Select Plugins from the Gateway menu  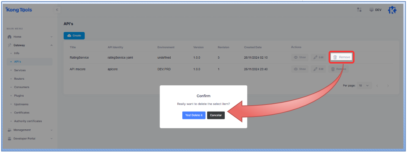19,95
